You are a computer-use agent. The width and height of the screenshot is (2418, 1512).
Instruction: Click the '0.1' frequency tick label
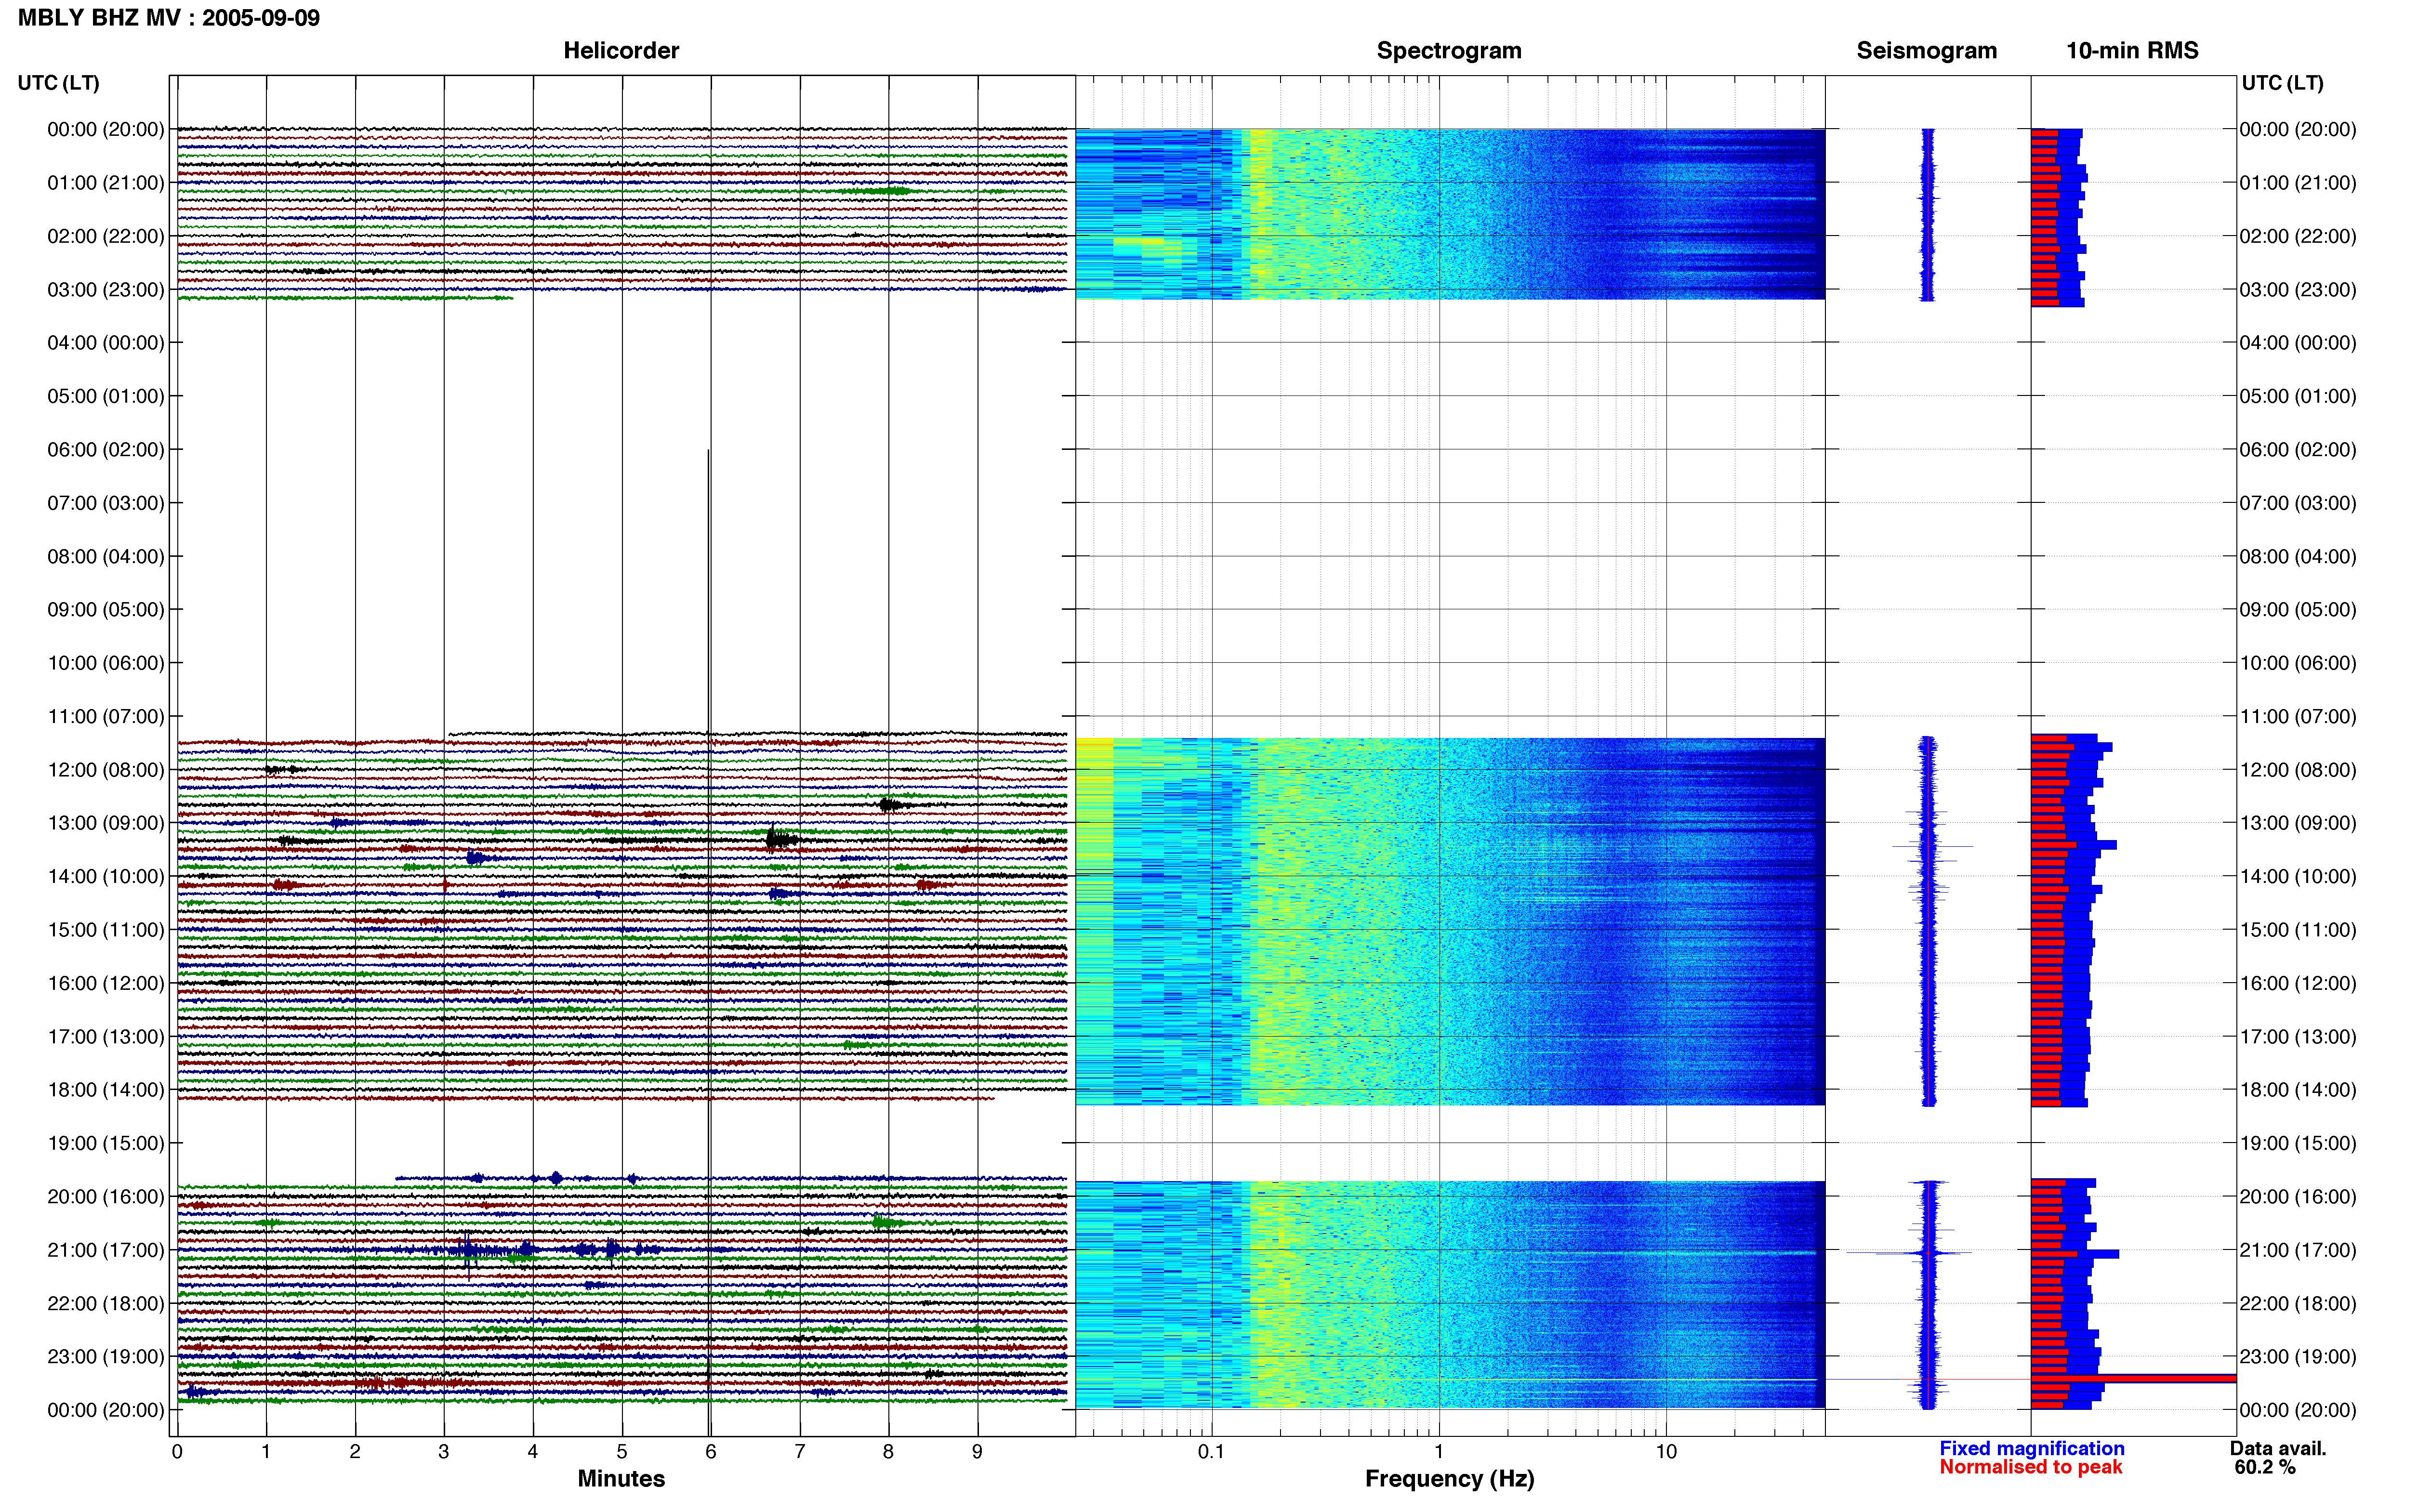click(x=1211, y=1451)
